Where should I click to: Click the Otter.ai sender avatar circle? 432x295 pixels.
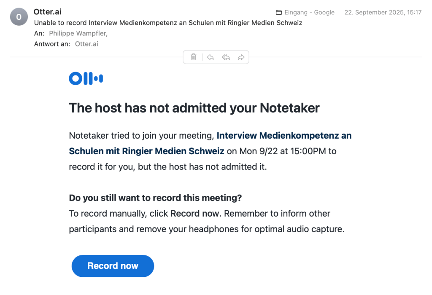tap(19, 17)
